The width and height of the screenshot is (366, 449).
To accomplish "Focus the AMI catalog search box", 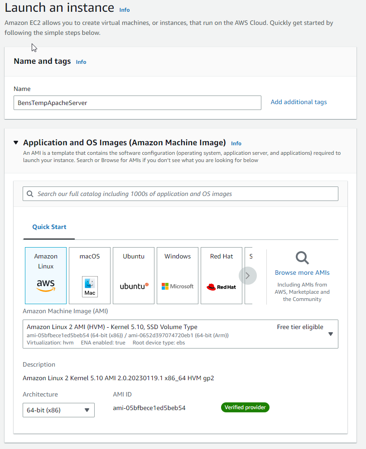I will pyautogui.click(x=180, y=194).
